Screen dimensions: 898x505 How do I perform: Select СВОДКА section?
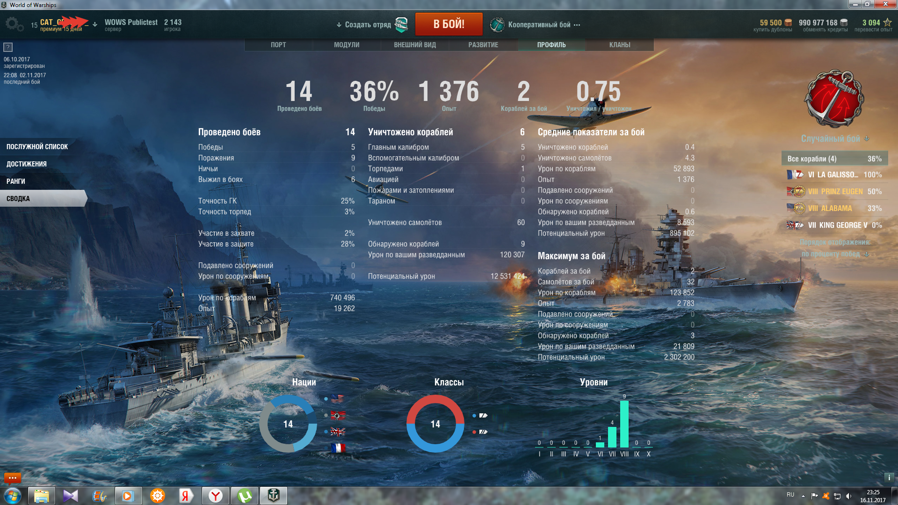point(43,199)
